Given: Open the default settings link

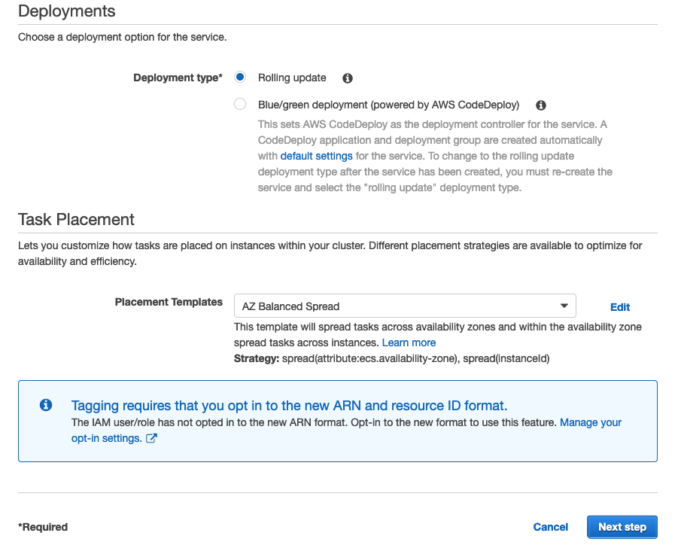Looking at the screenshot, I should (x=316, y=156).
